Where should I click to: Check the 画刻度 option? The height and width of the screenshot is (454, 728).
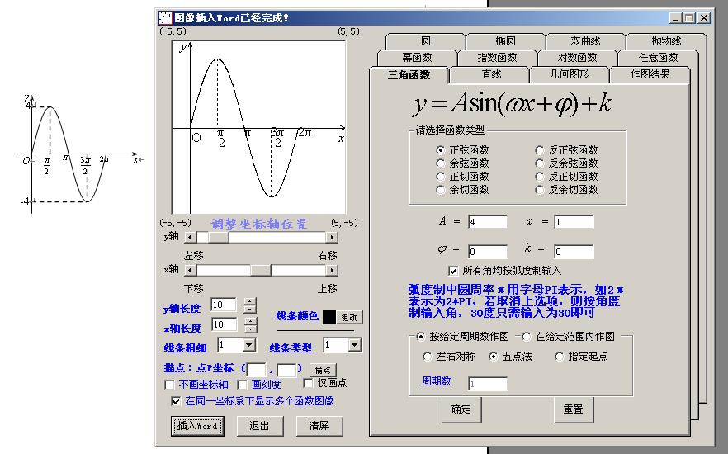coord(243,384)
